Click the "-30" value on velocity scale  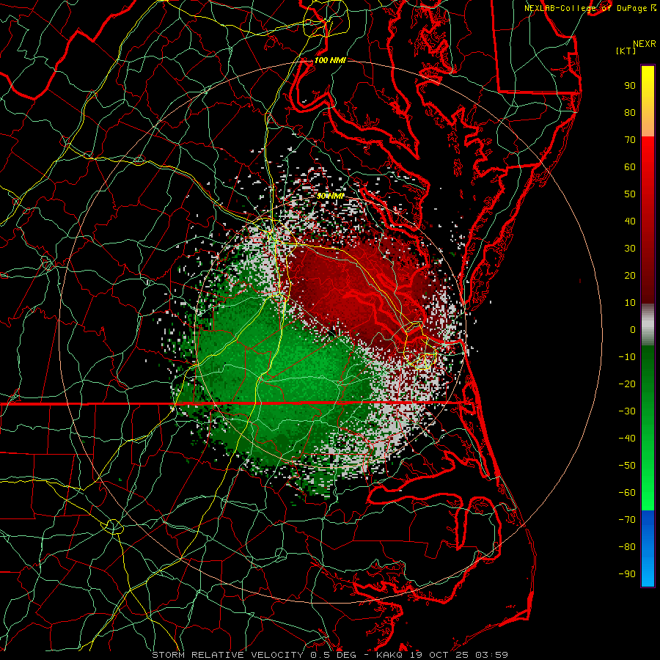point(627,411)
